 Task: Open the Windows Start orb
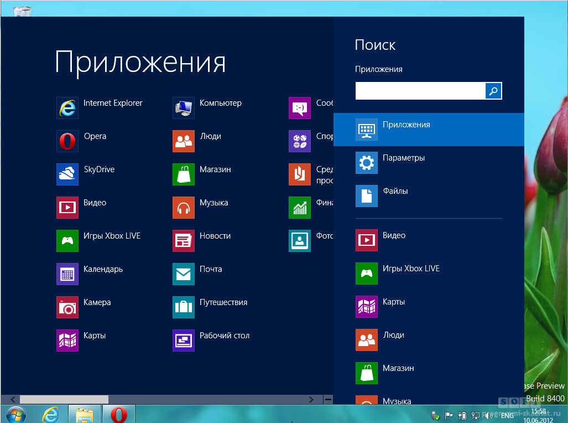pyautogui.click(x=16, y=414)
